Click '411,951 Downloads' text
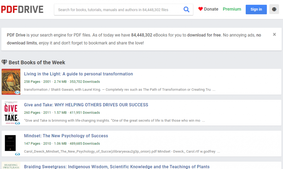283x169 pixels. [x=85, y=113]
